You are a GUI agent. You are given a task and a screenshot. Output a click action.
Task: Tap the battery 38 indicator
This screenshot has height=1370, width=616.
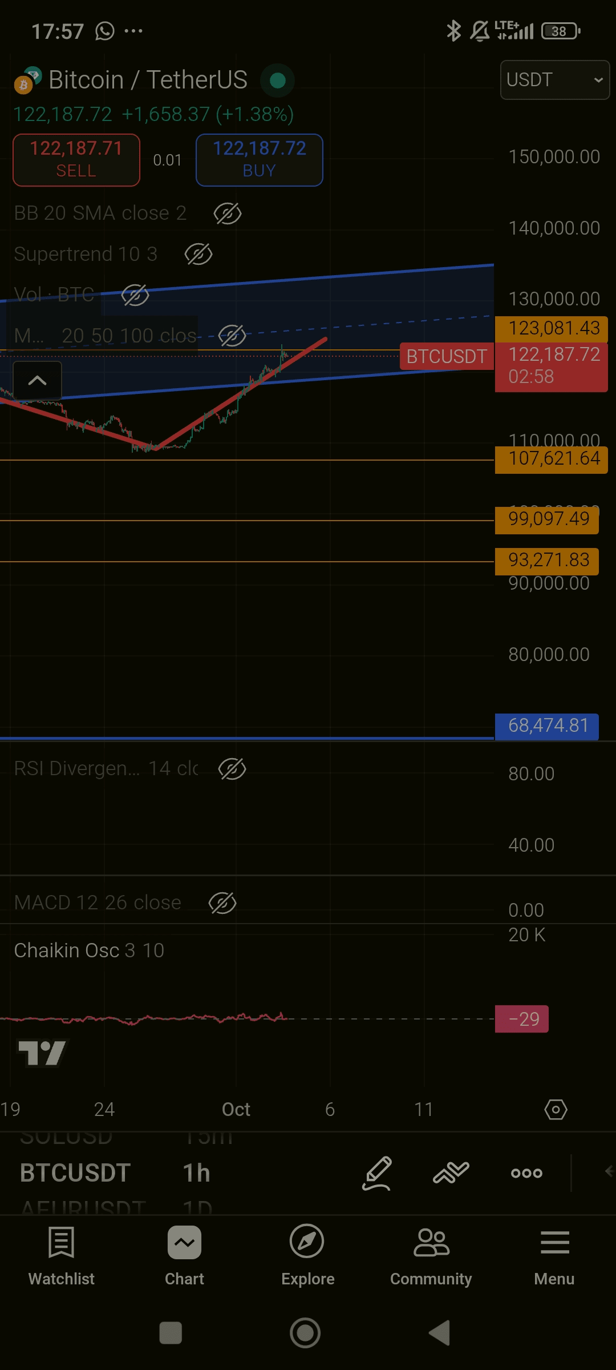561,31
